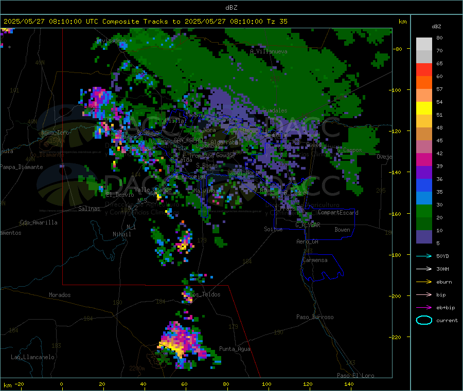Click the 'Paso_Barroso' map label
463x391 pixels.
pos(315,317)
